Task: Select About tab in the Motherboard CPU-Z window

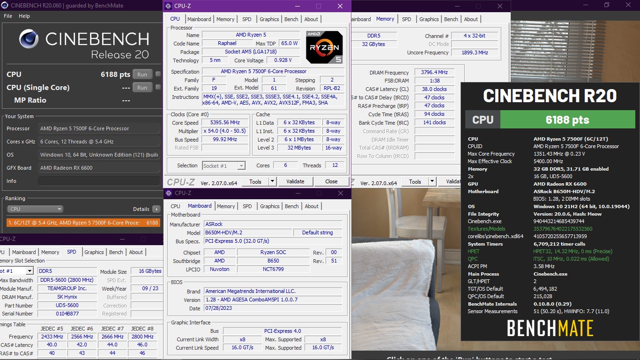Action: click(312, 206)
